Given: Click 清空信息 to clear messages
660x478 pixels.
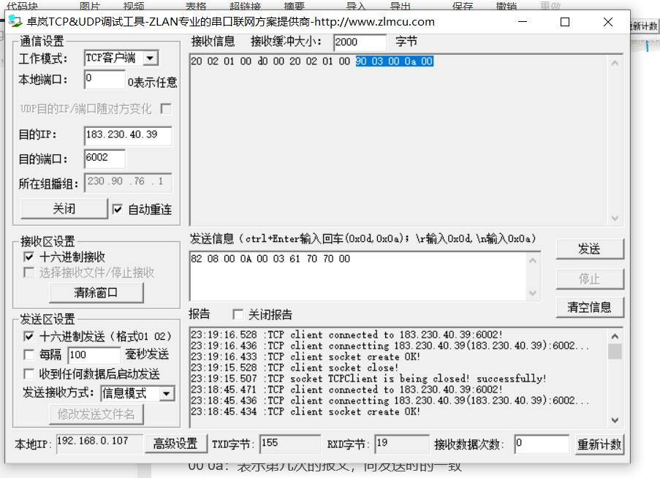Looking at the screenshot, I should 589,308.
